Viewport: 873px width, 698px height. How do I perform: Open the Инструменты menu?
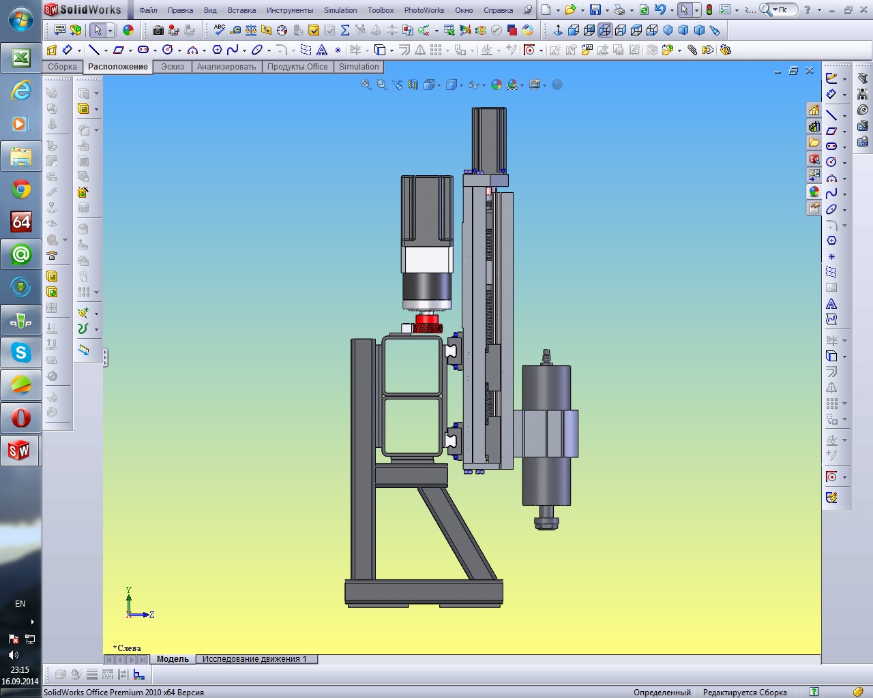coord(290,10)
